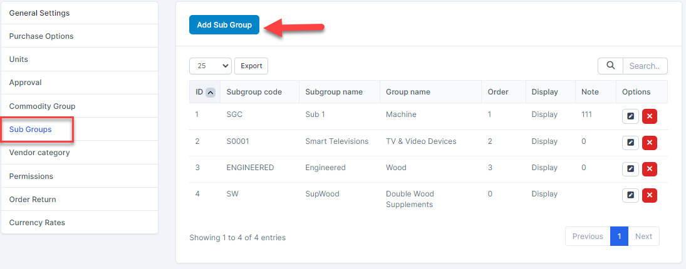Edit the SGC subgroup row
The width and height of the screenshot is (686, 269).
pyautogui.click(x=630, y=116)
